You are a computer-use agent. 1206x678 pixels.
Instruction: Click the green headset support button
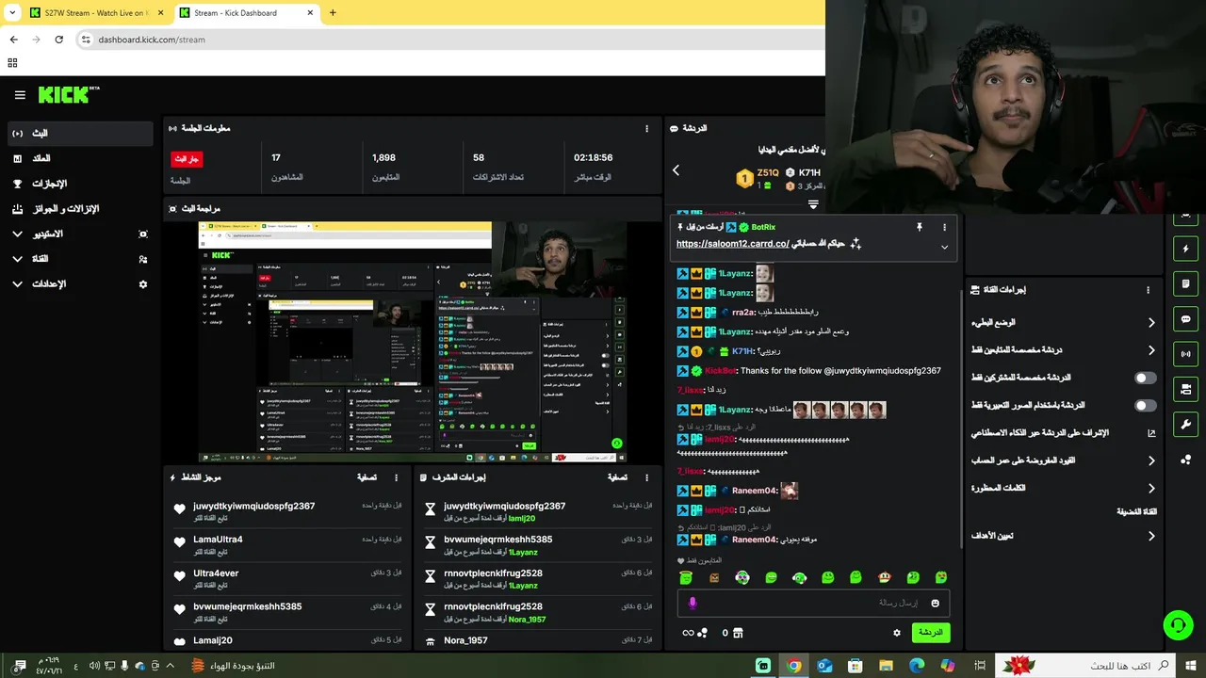[x=1177, y=624]
